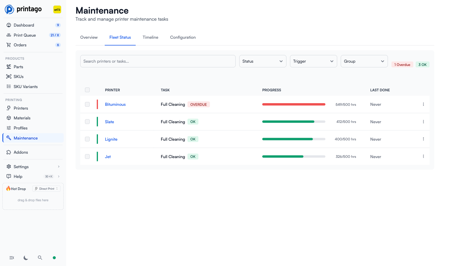Click the Dashboard gauge icon

tap(9, 25)
